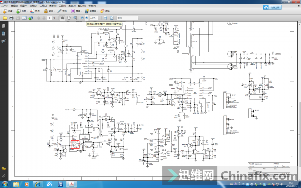Viewport: 301px width, 188px height.
Task: Open the Help menu
Action: 92,6
